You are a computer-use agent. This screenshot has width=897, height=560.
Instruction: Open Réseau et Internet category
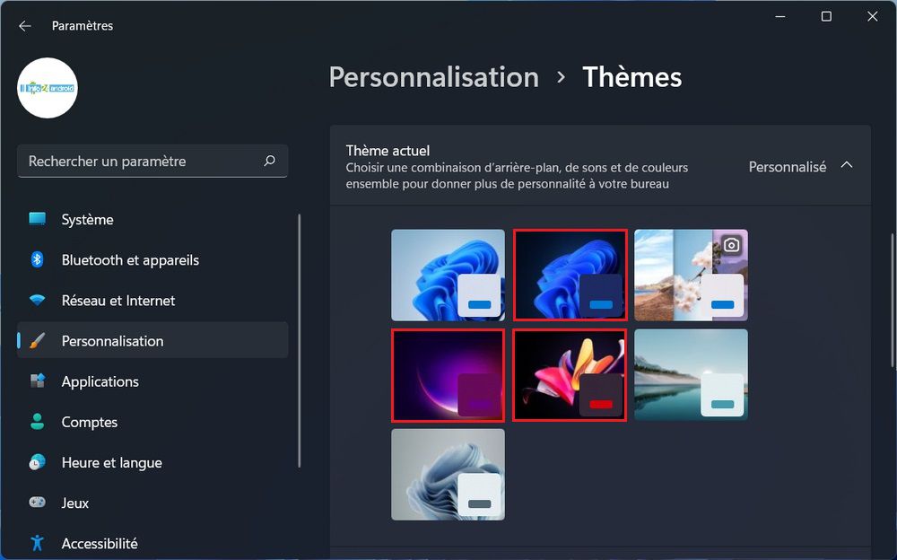152,301
